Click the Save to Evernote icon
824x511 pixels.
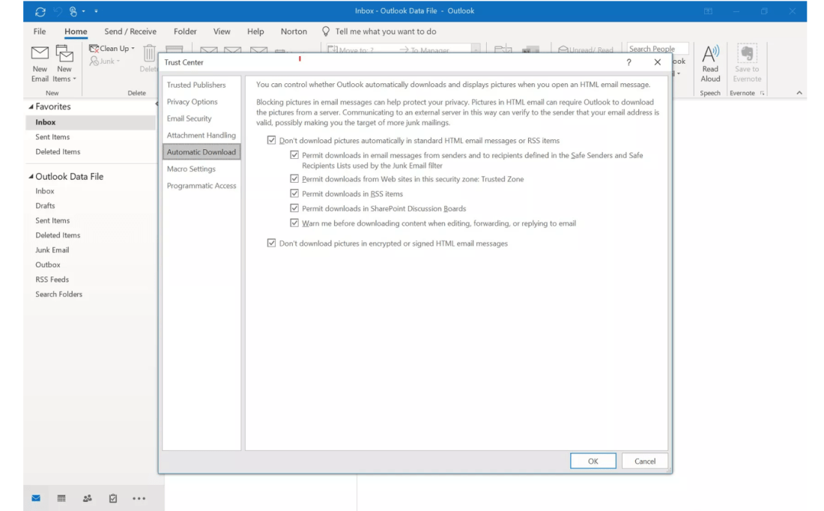747,54
